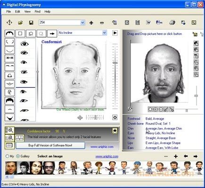Open the File menu

(8, 12)
